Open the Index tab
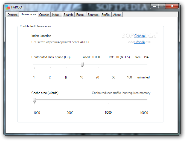The image size is (186, 141). coord(56,15)
